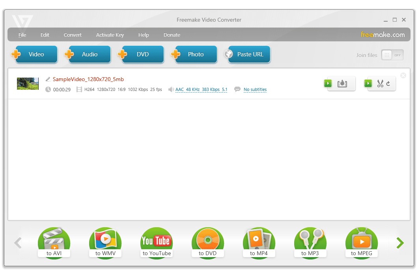Open the video effects filmstrip icon
418x278 pixels.
(342, 83)
